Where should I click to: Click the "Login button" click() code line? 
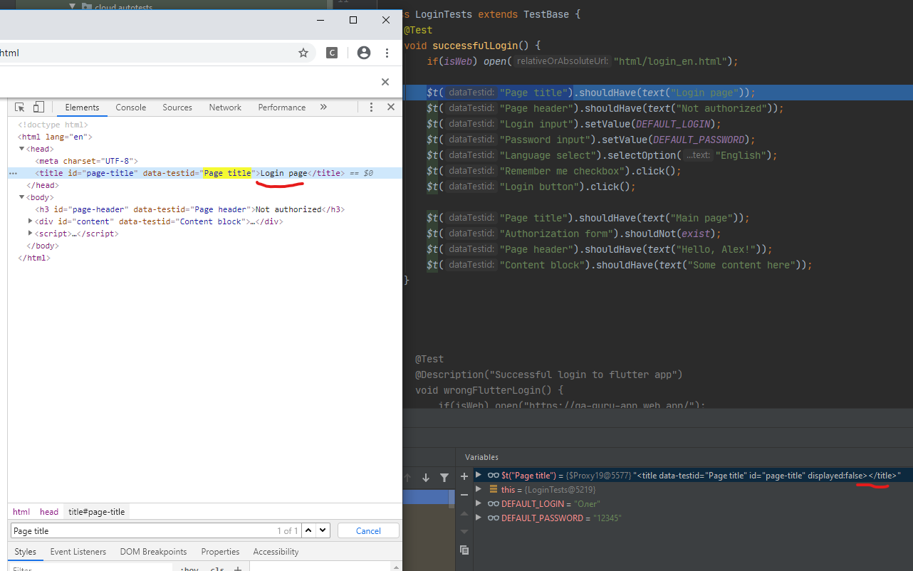(x=531, y=187)
